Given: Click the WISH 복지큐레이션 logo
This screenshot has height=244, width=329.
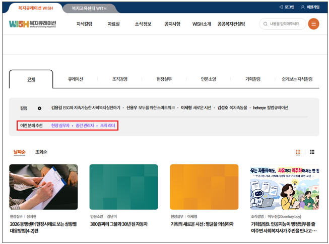Looking at the screenshot, I should 33,24.
